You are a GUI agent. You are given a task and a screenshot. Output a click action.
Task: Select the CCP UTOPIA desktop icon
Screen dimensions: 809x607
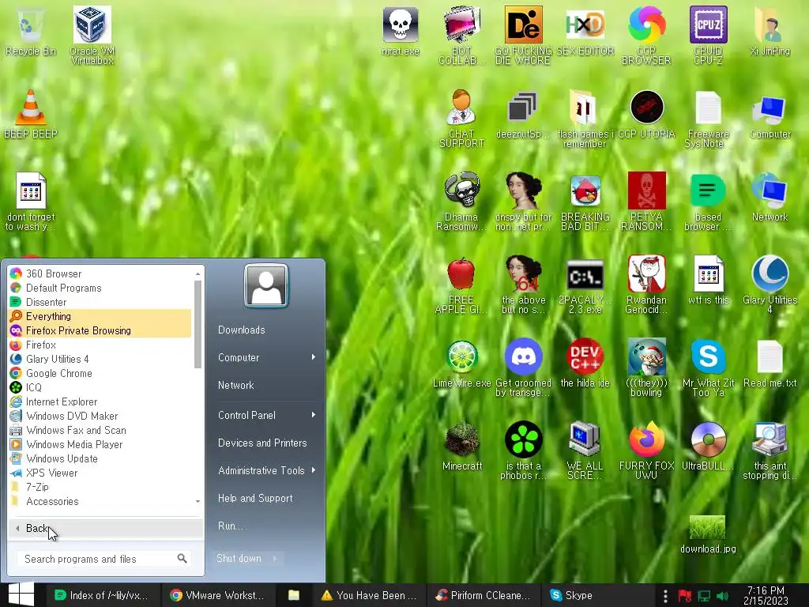coord(646,115)
